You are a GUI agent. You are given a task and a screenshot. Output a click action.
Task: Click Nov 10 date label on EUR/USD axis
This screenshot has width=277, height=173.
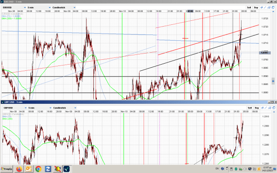122,11
